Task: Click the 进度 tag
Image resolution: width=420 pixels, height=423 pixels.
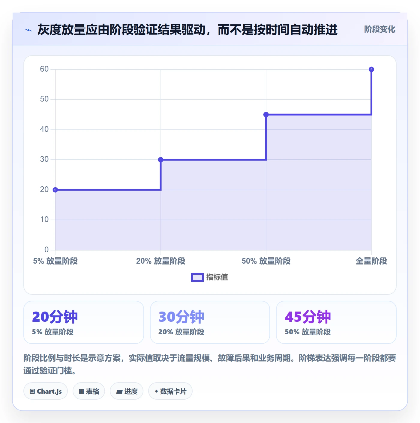Action: click(127, 391)
